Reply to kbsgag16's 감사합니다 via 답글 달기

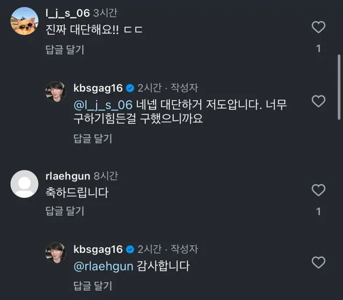tap(93, 286)
